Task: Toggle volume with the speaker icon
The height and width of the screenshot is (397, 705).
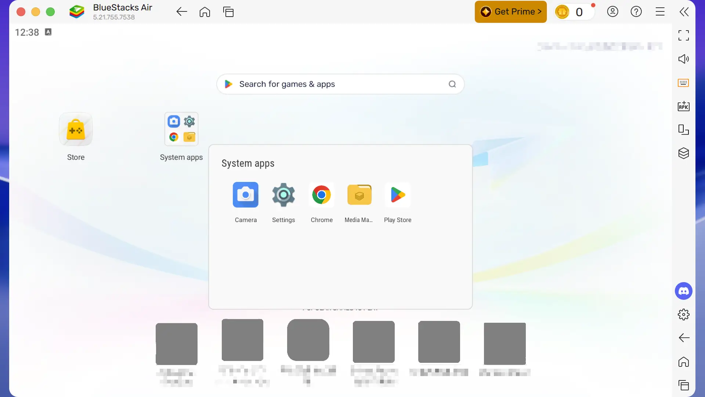Action: [683, 59]
